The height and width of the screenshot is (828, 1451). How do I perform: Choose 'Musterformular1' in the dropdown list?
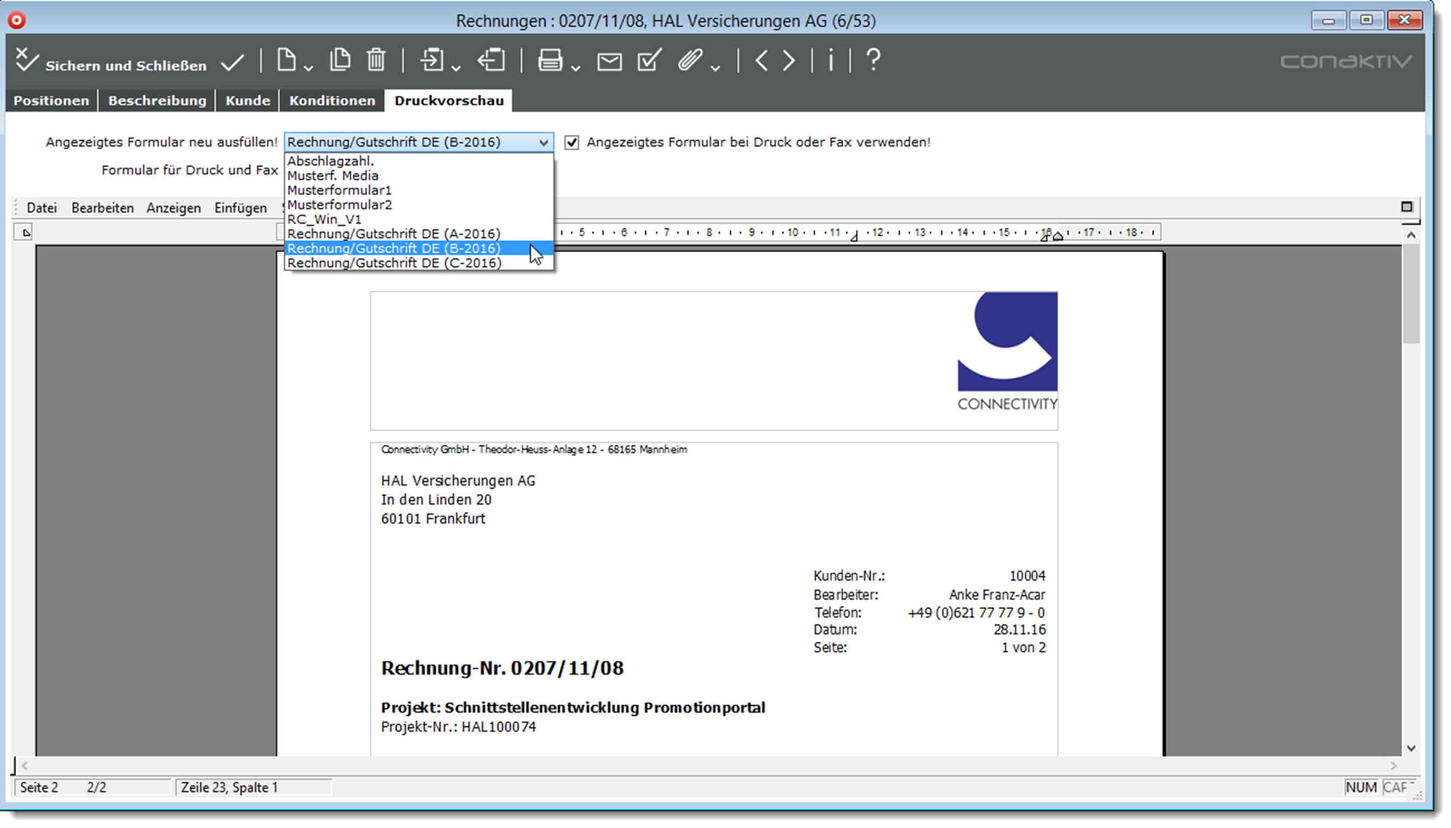339,191
